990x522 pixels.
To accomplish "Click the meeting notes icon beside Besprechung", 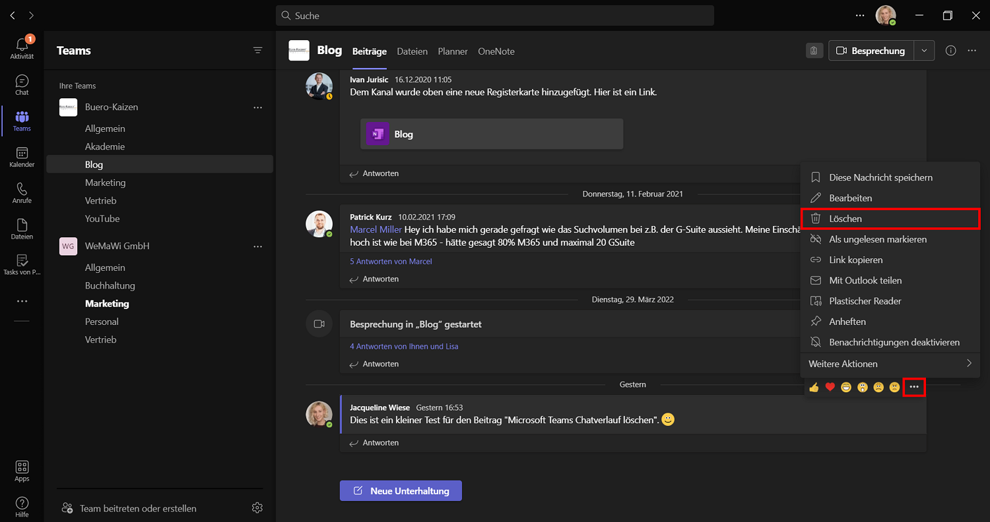I will tap(814, 51).
